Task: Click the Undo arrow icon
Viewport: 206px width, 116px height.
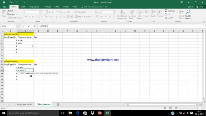Action: point(10,2)
